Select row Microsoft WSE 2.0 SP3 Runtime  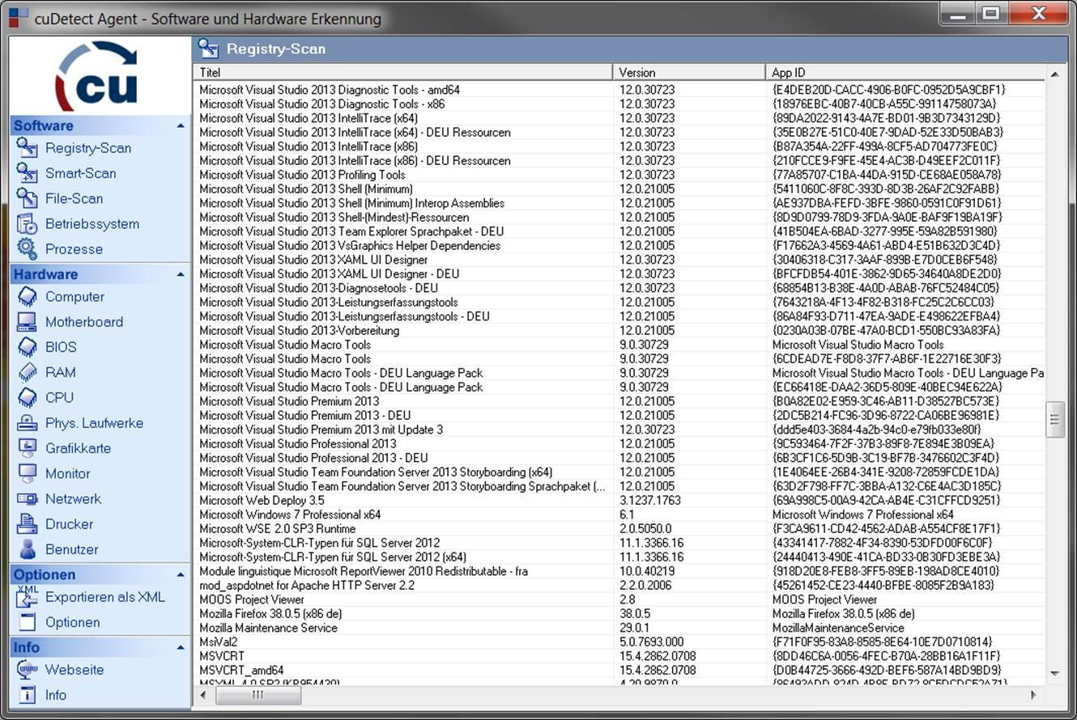[x=619, y=529]
